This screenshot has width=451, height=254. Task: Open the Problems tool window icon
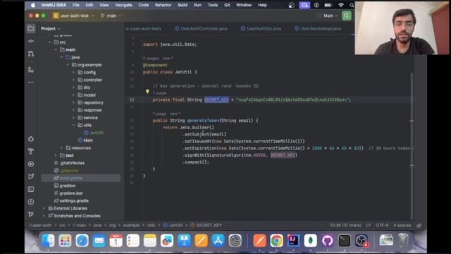coord(31,202)
